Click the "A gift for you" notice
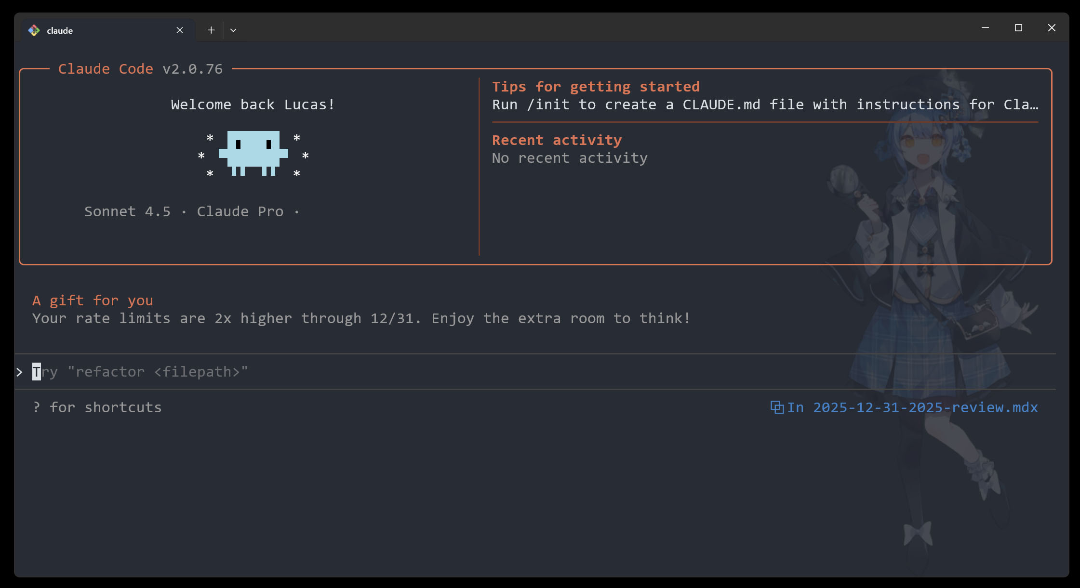Screen dimensions: 1080x588 click(93, 301)
